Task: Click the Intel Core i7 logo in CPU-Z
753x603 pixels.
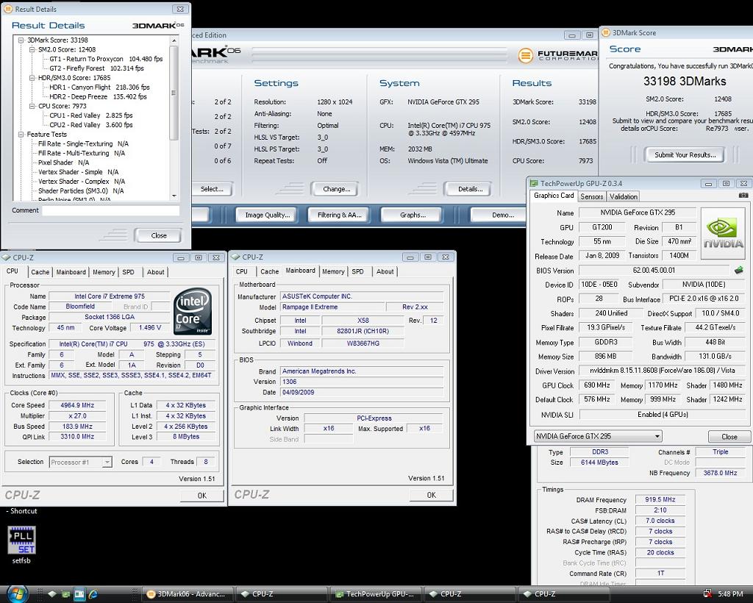Action: coord(193,311)
